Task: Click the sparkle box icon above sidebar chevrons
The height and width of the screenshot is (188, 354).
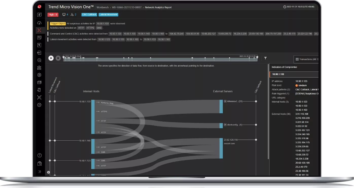Action: (x=39, y=164)
